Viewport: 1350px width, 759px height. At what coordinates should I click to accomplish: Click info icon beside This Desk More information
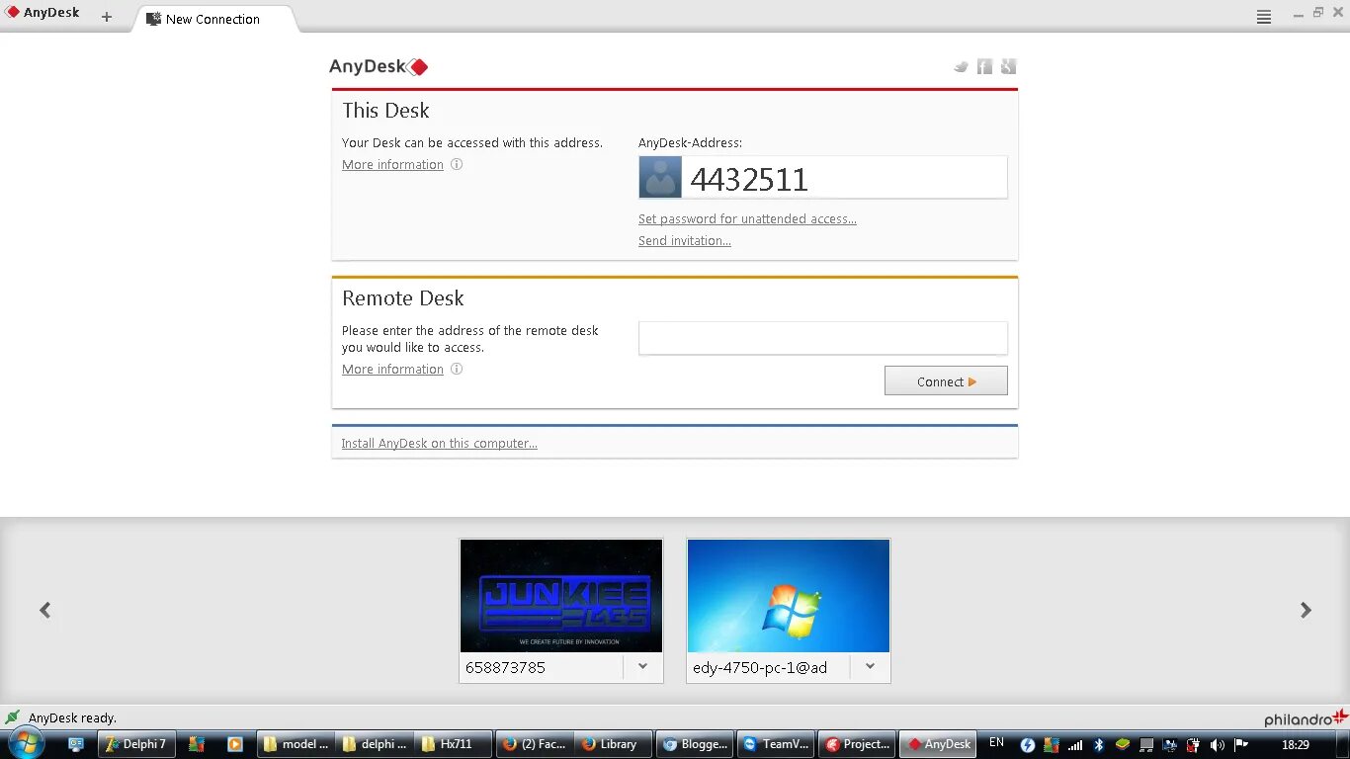[x=457, y=164]
